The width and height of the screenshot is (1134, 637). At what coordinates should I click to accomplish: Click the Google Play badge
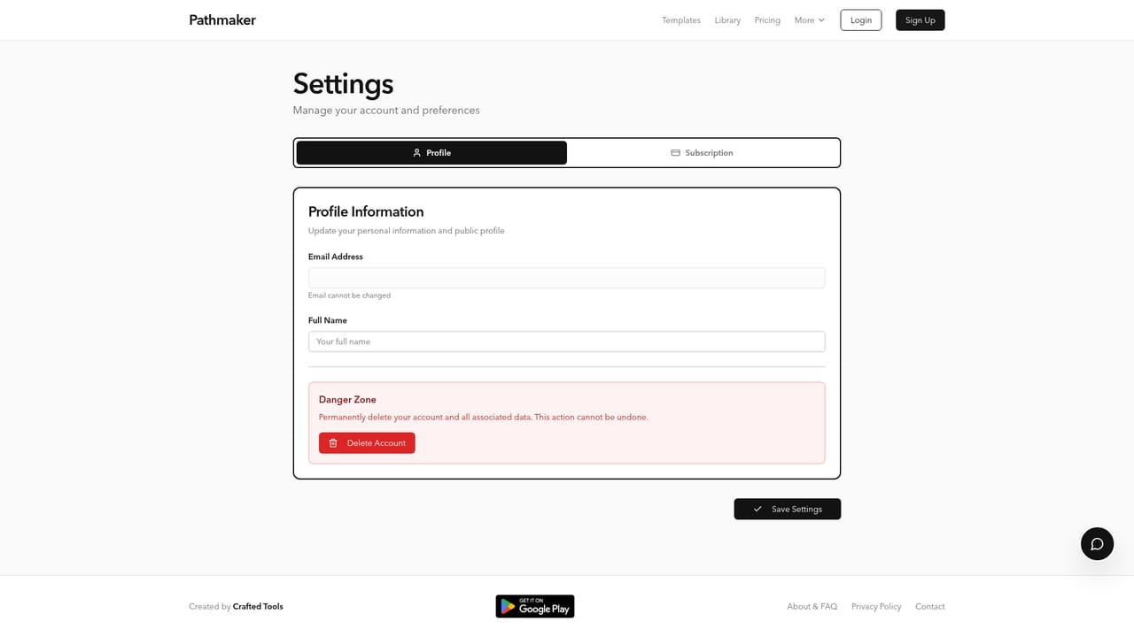coord(535,606)
